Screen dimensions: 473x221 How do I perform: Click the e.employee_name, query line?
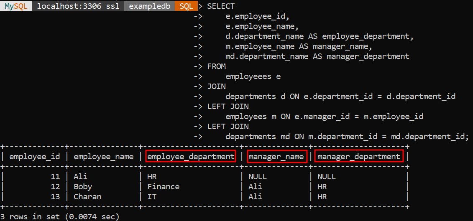tap(262, 27)
